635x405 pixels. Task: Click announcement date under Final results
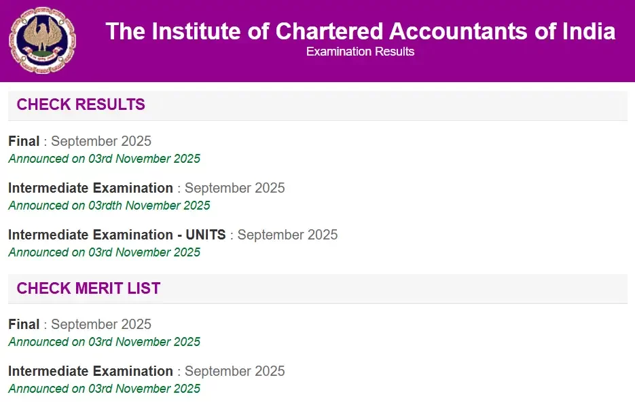(x=104, y=158)
